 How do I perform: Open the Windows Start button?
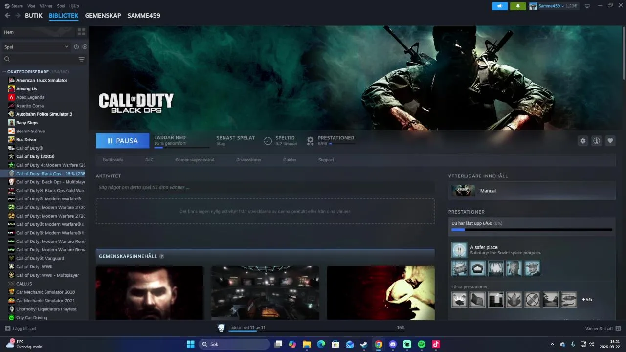pyautogui.click(x=190, y=344)
